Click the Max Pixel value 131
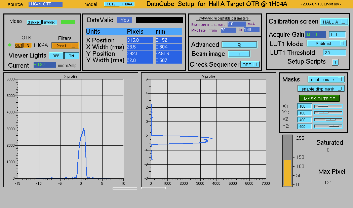This screenshot has height=208, width=353. pyautogui.click(x=328, y=182)
